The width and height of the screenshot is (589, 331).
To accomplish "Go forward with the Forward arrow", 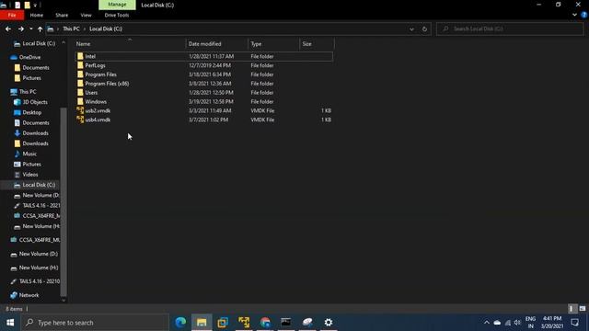I will click(x=21, y=29).
